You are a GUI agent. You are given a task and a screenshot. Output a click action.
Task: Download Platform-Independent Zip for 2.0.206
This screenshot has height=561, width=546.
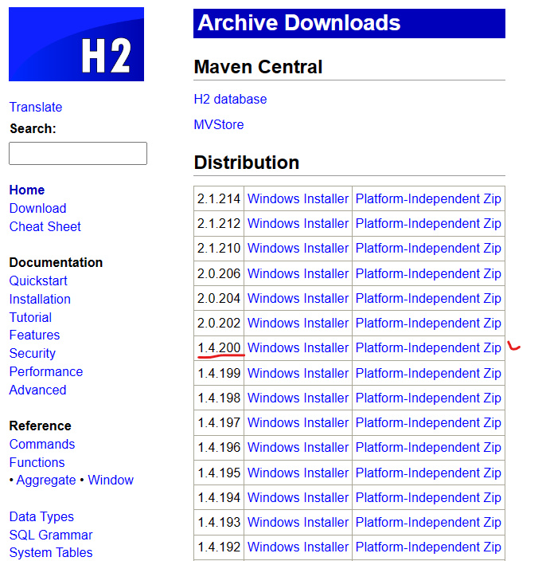(428, 273)
